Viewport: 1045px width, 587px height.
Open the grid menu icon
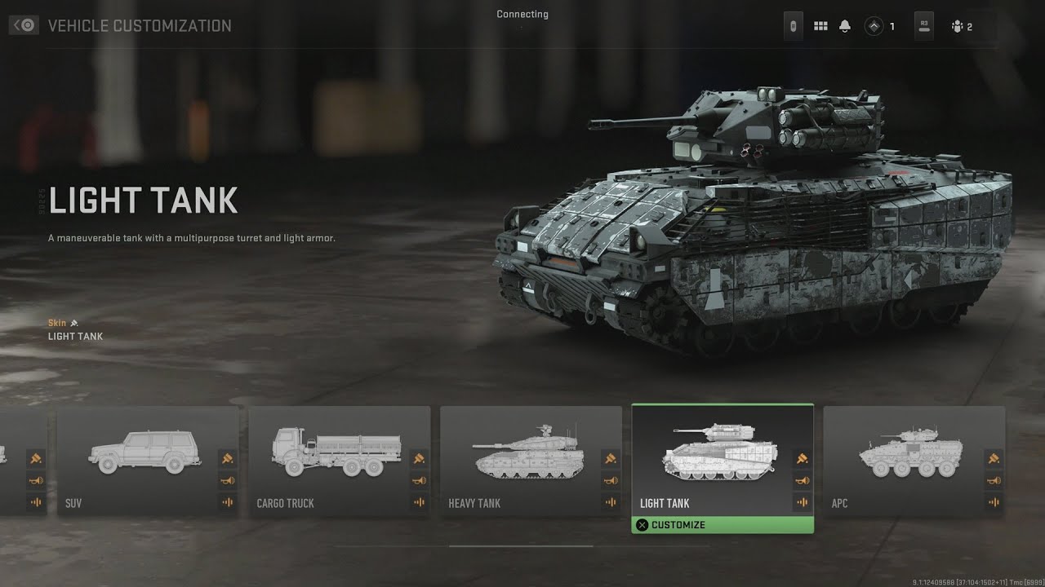pyautogui.click(x=820, y=26)
